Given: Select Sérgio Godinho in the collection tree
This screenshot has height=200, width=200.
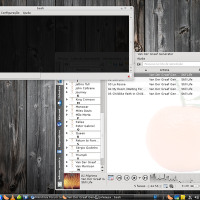Looking at the screenshot, I should (x=86, y=147).
